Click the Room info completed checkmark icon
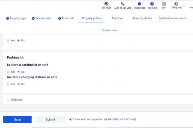The width and height of the screenshot is (193, 128). coord(60,19)
